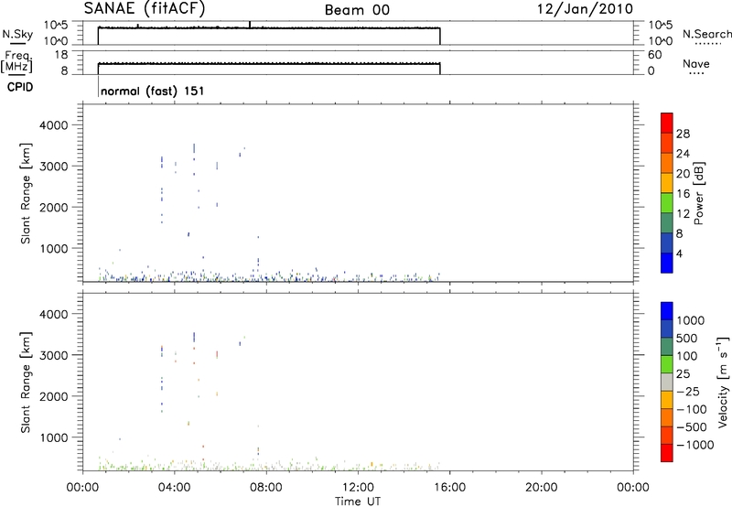The height and width of the screenshot is (507, 732).
Task: Select the N.Sky axis label
Action: coord(17,34)
